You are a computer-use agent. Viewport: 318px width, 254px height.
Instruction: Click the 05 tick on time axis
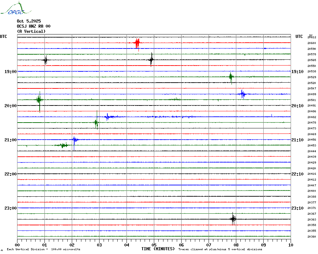pyautogui.click(x=154, y=245)
